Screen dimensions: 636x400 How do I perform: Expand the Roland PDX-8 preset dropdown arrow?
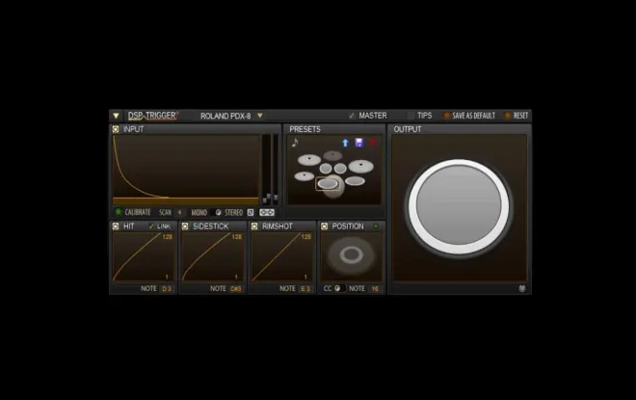pyautogui.click(x=260, y=116)
